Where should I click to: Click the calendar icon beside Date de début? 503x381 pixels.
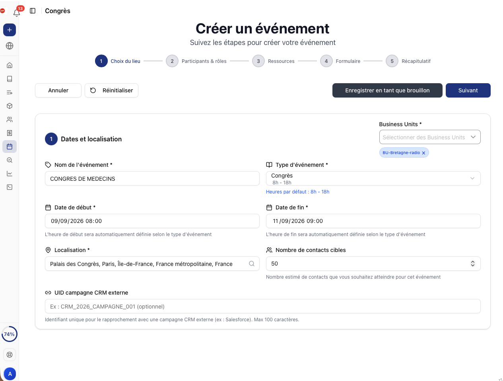(x=48, y=207)
